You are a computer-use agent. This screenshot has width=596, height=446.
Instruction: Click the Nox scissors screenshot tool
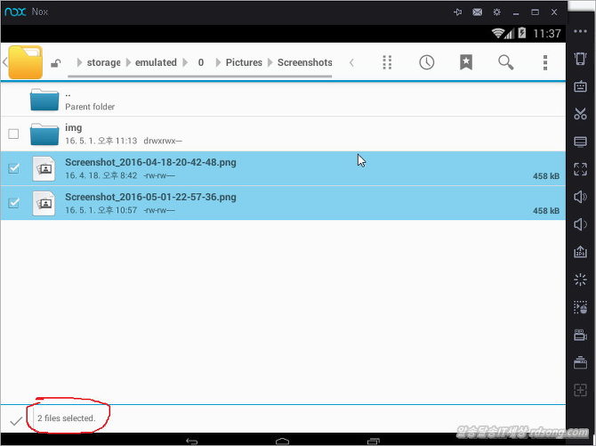(580, 114)
